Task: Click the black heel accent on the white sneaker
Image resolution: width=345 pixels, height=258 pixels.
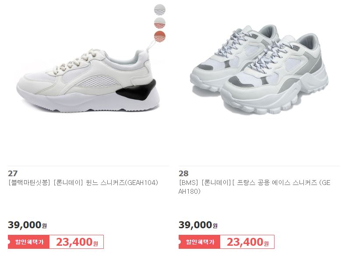Action: 137,91
